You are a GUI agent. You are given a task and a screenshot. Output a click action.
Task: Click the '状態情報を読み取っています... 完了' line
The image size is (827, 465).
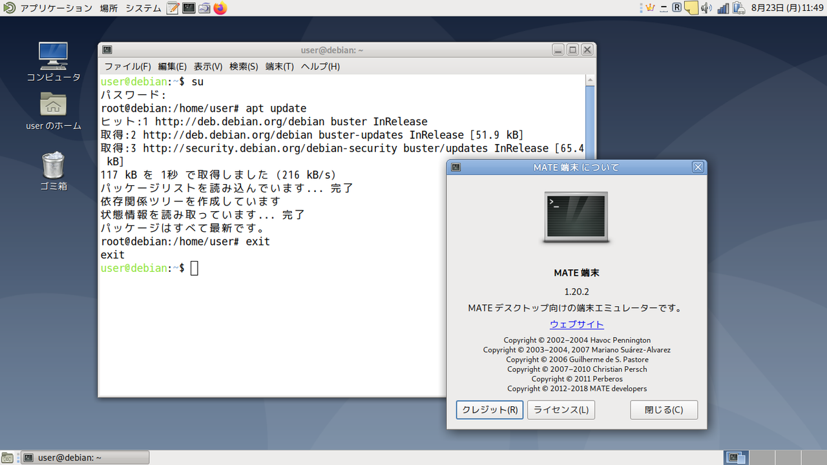pyautogui.click(x=203, y=214)
